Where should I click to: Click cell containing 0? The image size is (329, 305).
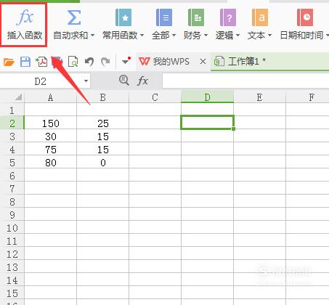[102, 163]
